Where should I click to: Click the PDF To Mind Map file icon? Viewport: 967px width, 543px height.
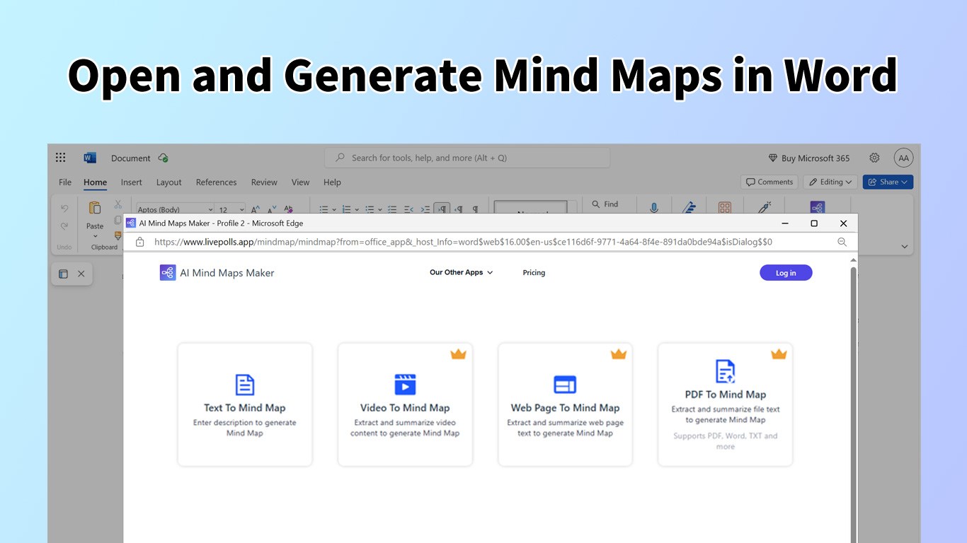(725, 371)
